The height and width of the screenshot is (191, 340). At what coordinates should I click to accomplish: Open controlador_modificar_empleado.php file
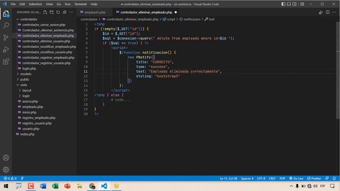click(x=49, y=47)
